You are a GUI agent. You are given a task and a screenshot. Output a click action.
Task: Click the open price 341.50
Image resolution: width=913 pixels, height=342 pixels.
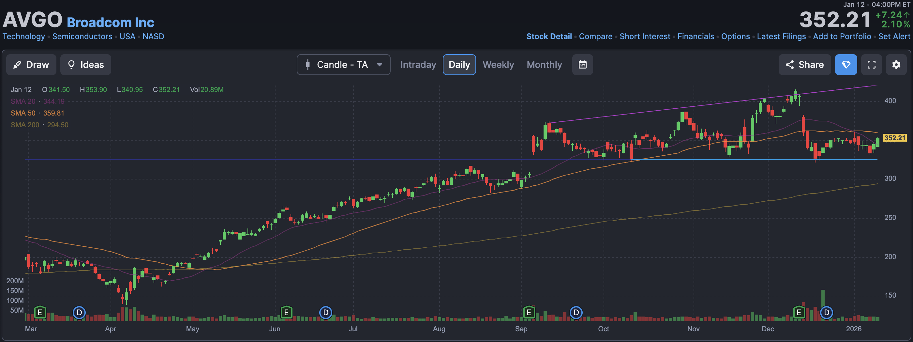[x=59, y=90]
